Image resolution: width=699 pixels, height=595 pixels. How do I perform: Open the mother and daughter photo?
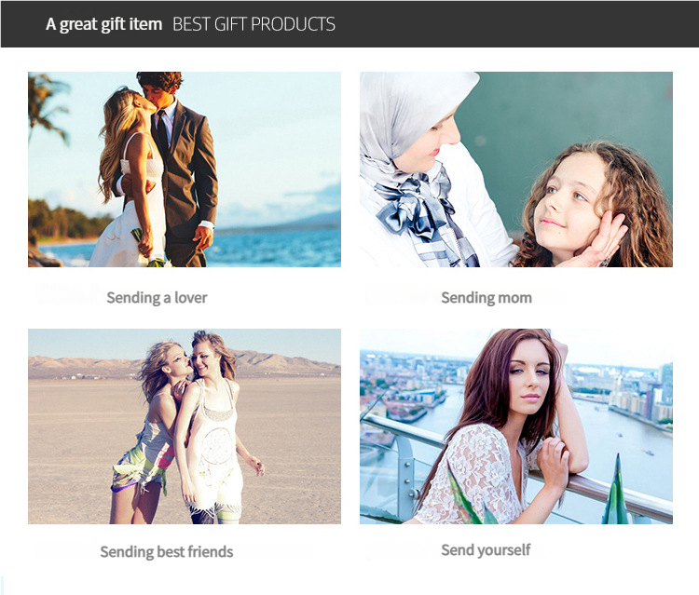[516, 169]
